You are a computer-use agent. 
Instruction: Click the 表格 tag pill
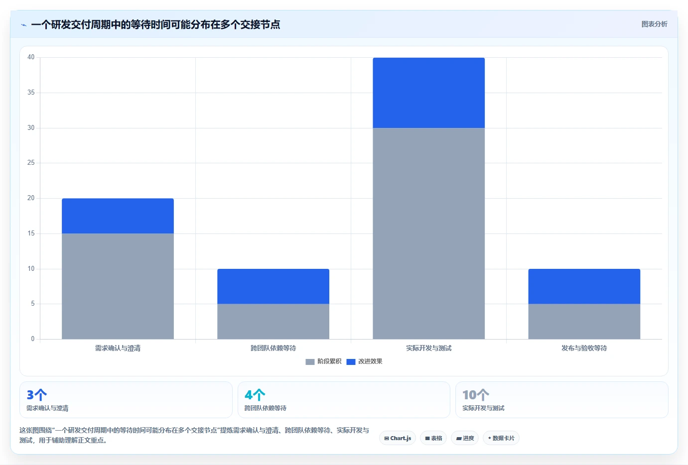[433, 438]
